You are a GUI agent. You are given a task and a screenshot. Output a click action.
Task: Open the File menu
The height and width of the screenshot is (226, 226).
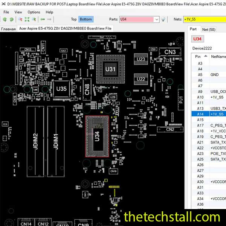[x=6, y=12]
